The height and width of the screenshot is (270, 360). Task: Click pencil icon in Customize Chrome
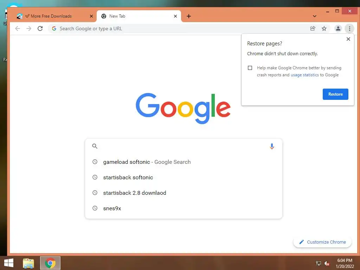[x=301, y=242]
